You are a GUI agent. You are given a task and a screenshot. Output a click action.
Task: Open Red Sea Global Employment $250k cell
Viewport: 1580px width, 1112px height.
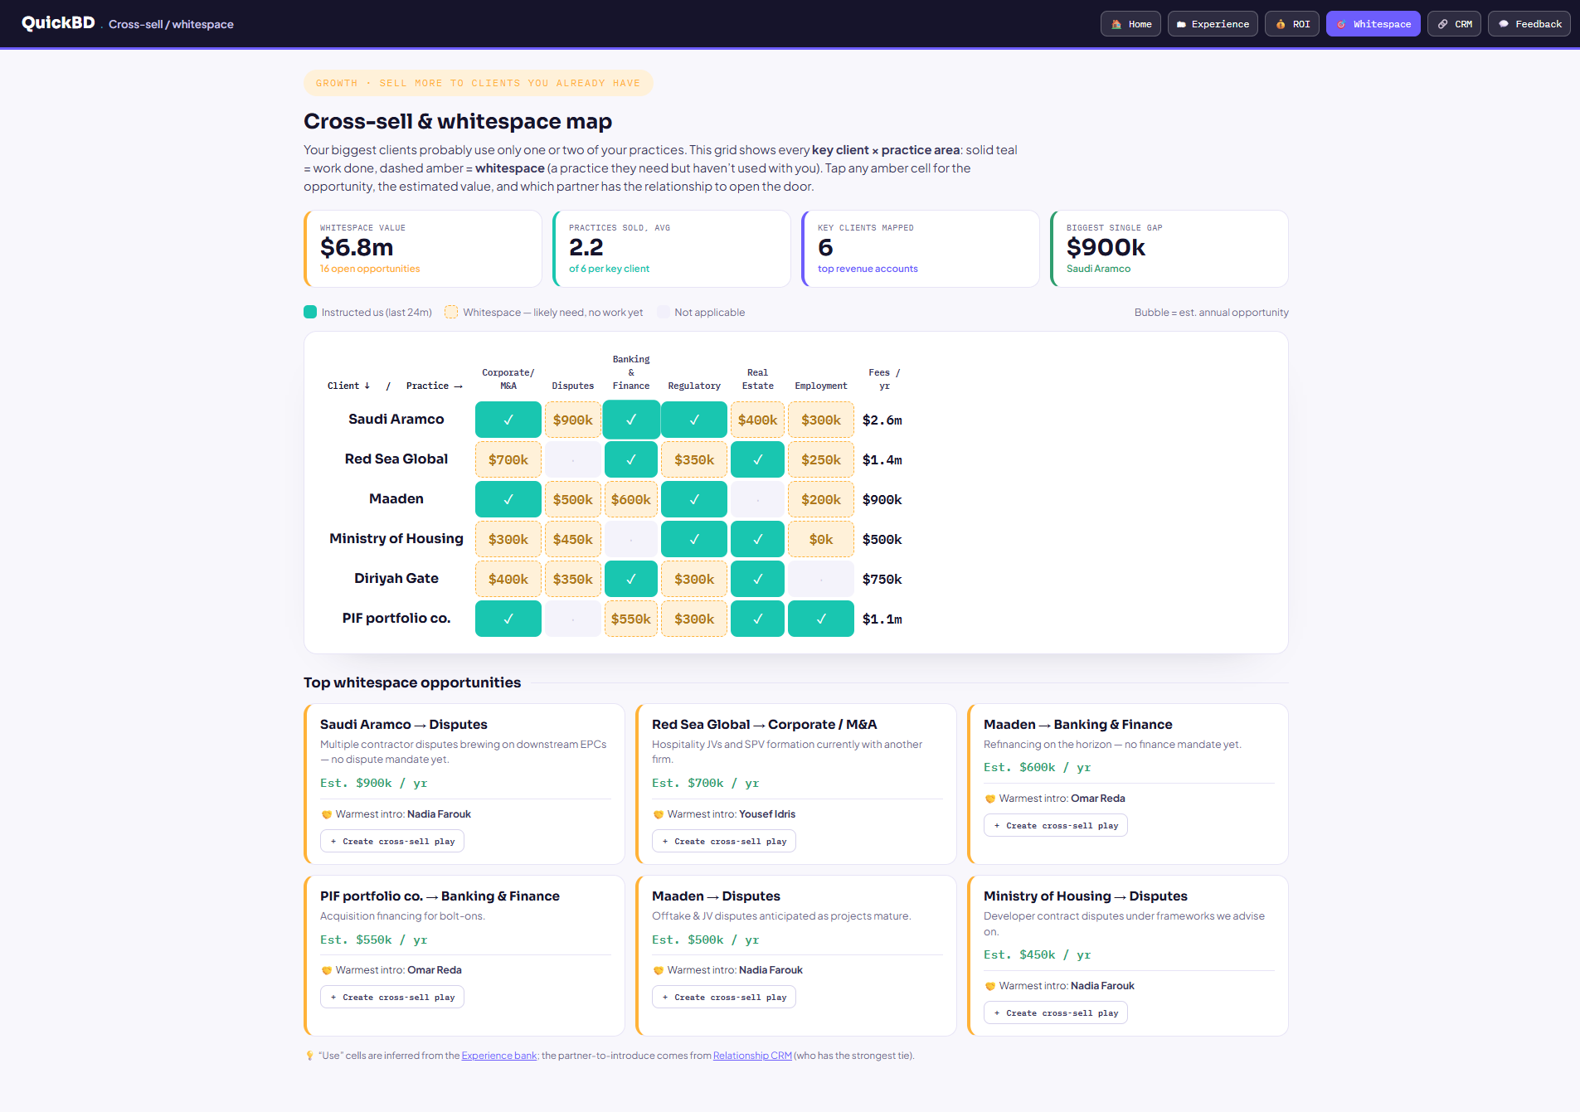821,459
